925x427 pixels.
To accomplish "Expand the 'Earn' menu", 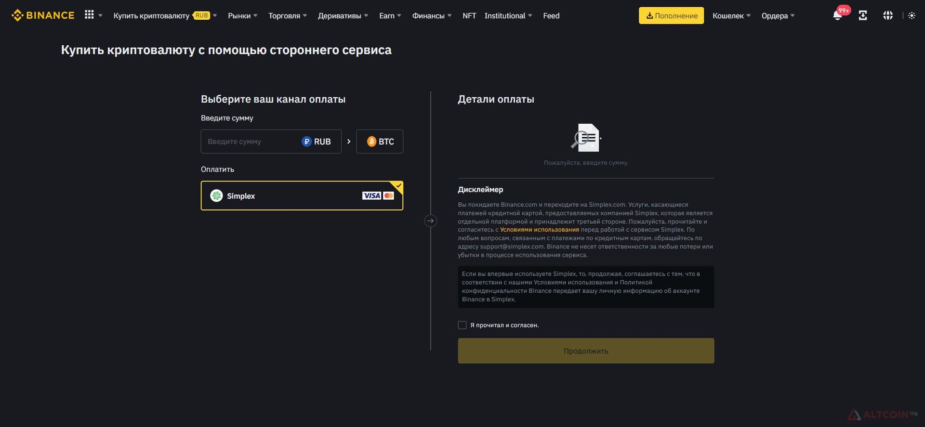I will point(390,15).
